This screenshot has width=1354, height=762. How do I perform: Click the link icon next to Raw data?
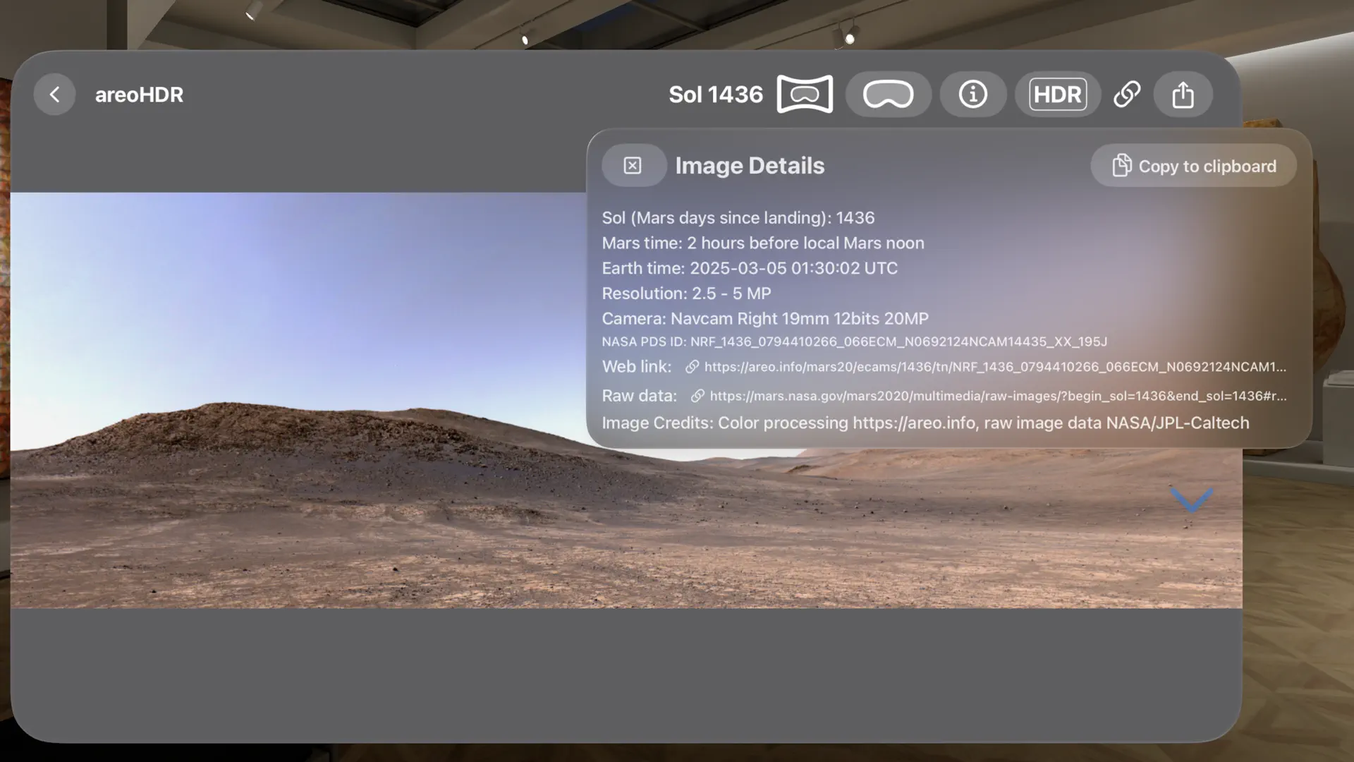[698, 395]
